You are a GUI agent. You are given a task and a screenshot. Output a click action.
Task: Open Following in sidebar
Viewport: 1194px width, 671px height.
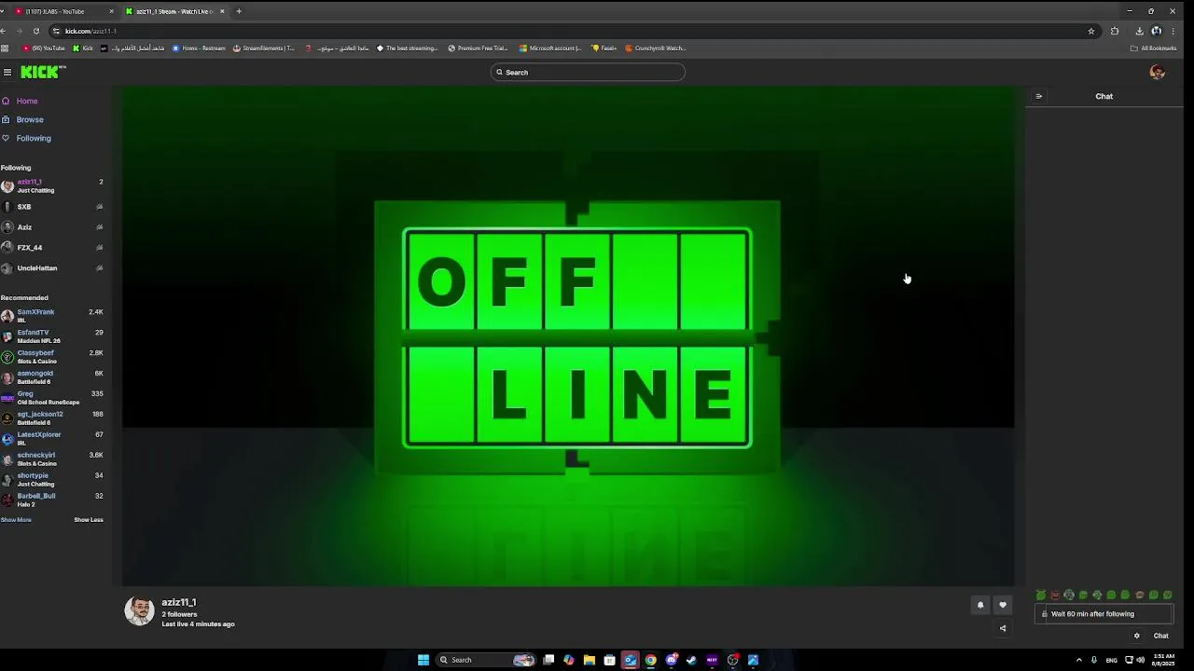26,138
